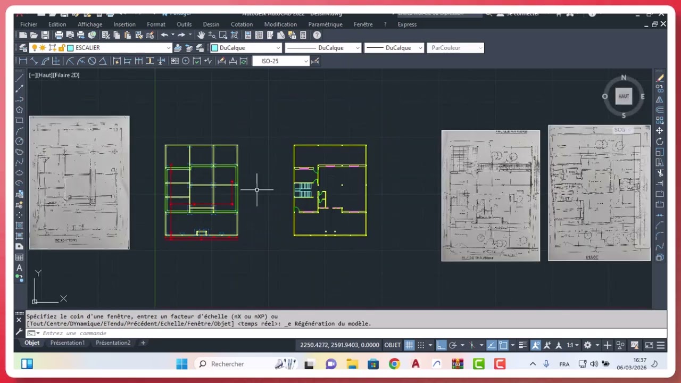Select the Hatch tool
Viewport: 681px width, 383px height.
coord(20,226)
